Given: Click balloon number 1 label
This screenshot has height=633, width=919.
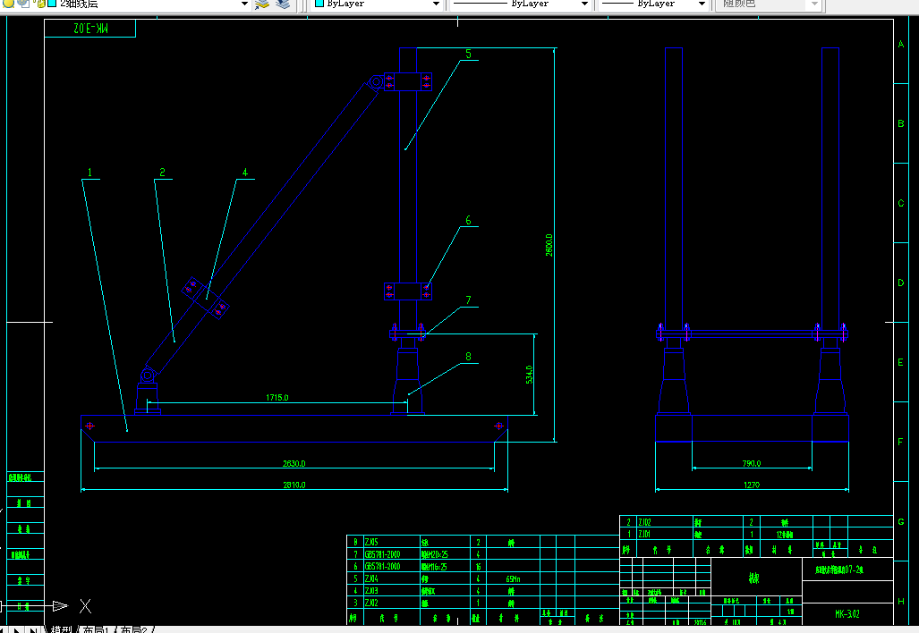Looking at the screenshot, I should [x=89, y=173].
